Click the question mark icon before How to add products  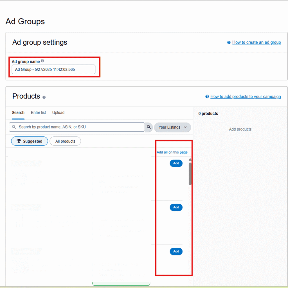point(207,96)
